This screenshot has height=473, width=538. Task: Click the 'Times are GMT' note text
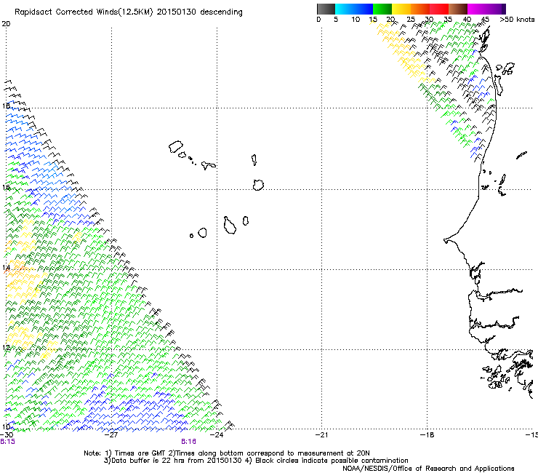pyautogui.click(x=140, y=453)
